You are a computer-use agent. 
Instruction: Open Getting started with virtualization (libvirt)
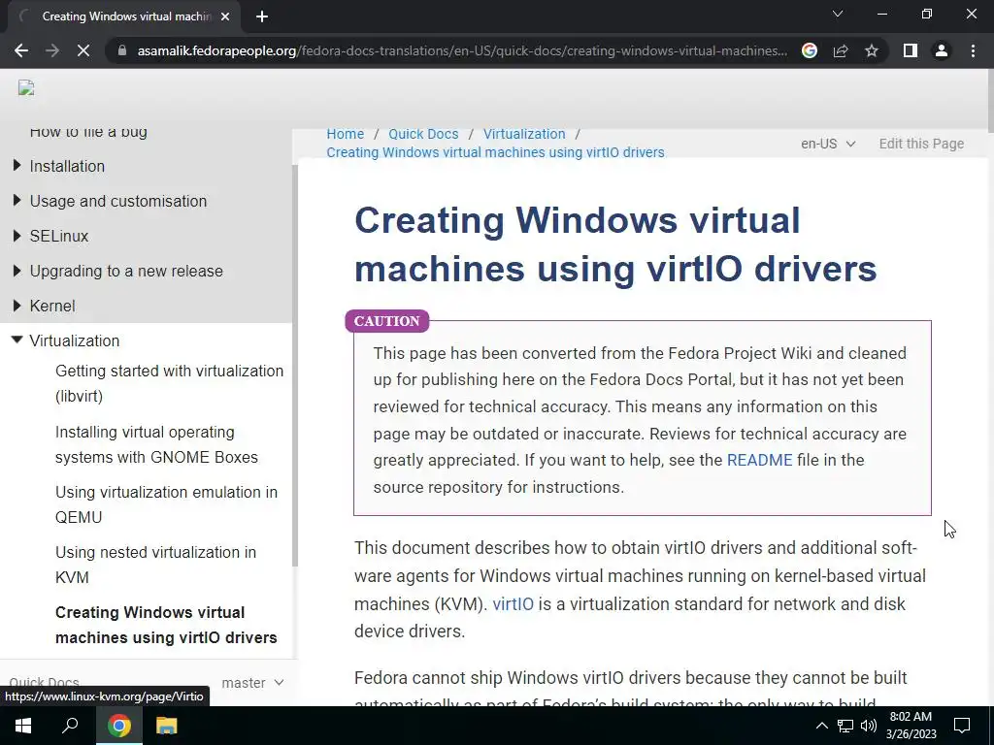[169, 383]
